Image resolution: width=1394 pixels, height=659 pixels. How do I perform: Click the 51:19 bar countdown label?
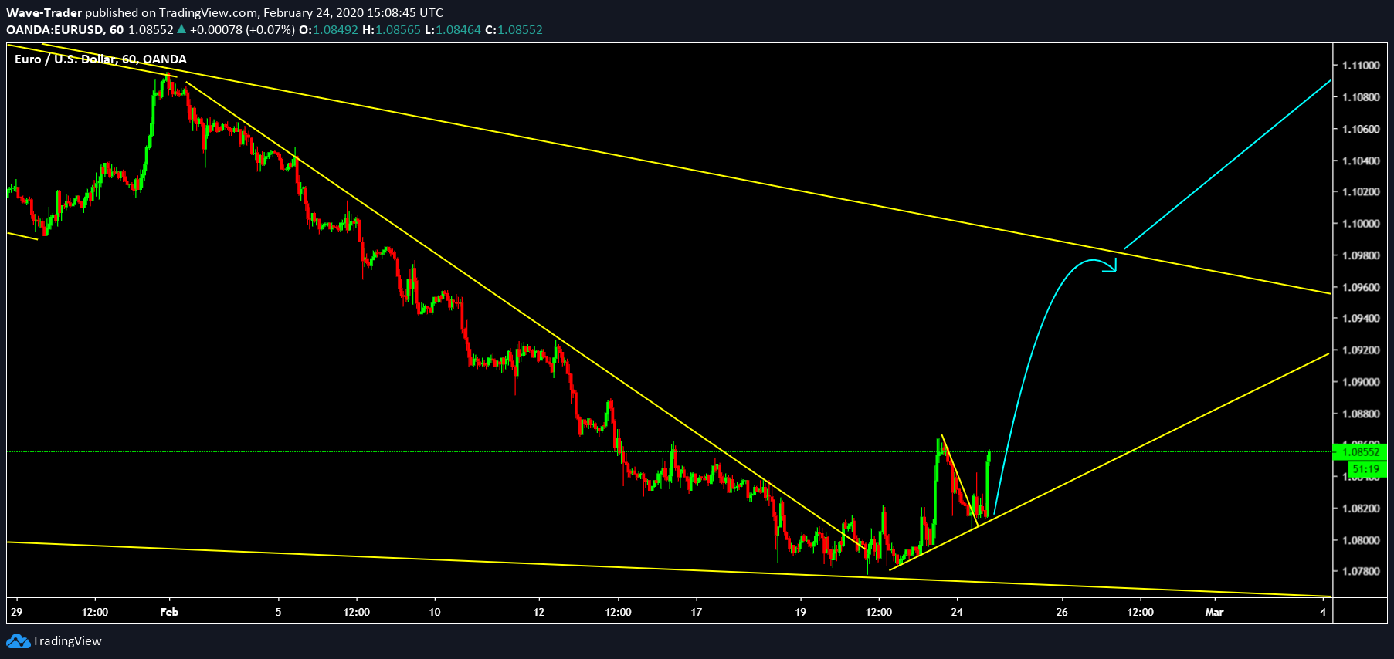coord(1366,469)
